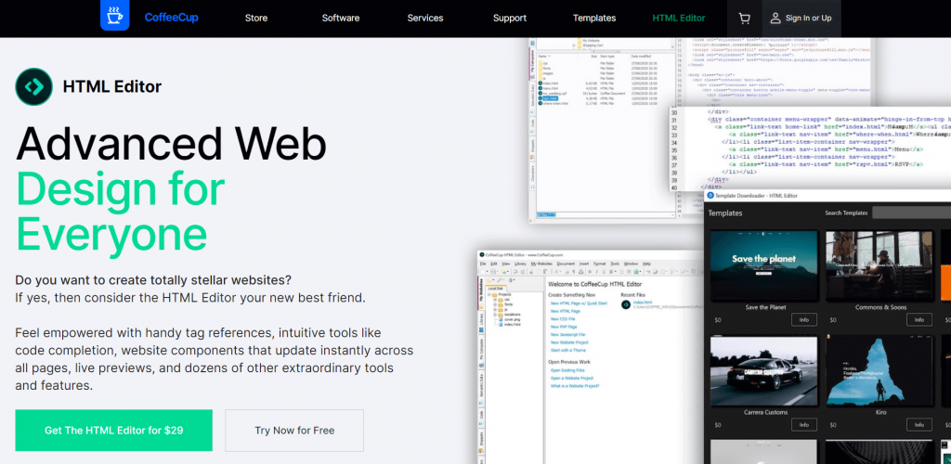Expand the socialicons folder node

coord(495,315)
